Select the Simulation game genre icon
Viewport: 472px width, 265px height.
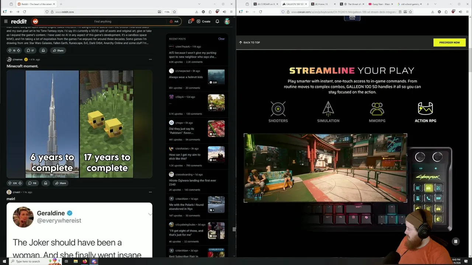[x=328, y=112]
